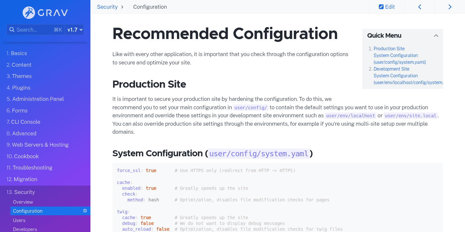This screenshot has height=232, width=465.
Task: Go to the next page via right arrow
Action: (450, 6)
